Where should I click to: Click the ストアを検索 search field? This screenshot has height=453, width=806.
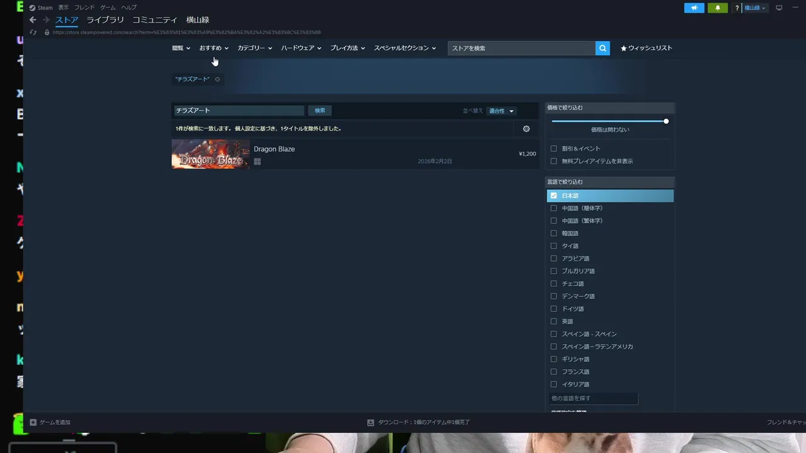point(521,48)
